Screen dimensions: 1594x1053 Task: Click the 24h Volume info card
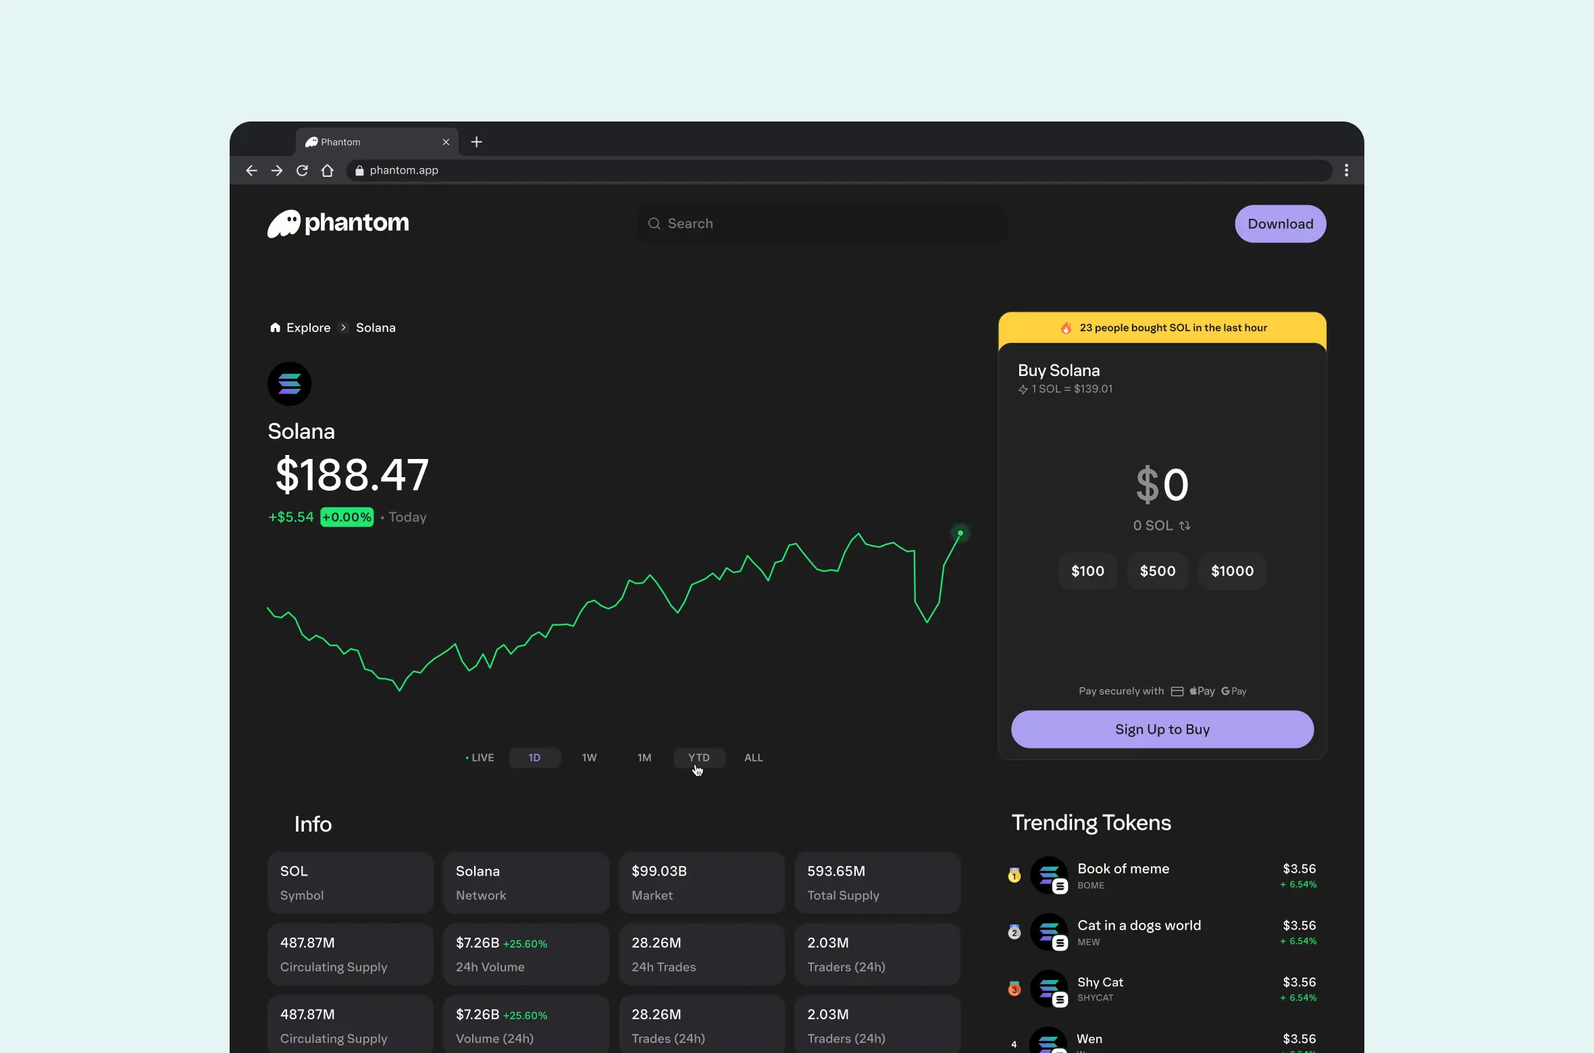click(526, 954)
